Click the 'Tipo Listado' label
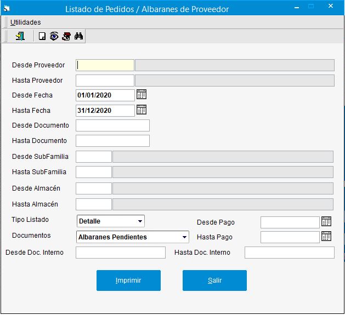Image resolution: width=345 pixels, height=315 pixels. tap(30, 220)
